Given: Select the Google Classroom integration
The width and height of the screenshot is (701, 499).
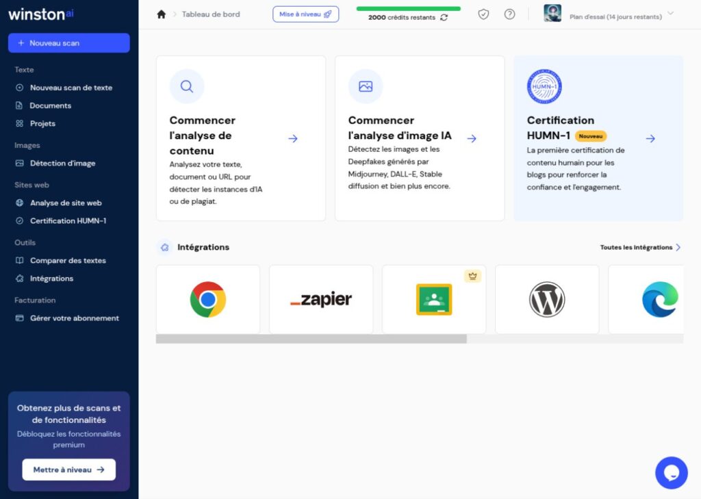Looking at the screenshot, I should [434, 299].
